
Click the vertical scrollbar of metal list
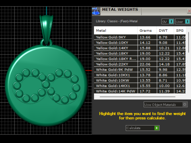189,43
